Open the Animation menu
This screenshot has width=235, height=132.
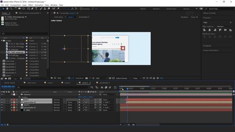click(x=39, y=5)
